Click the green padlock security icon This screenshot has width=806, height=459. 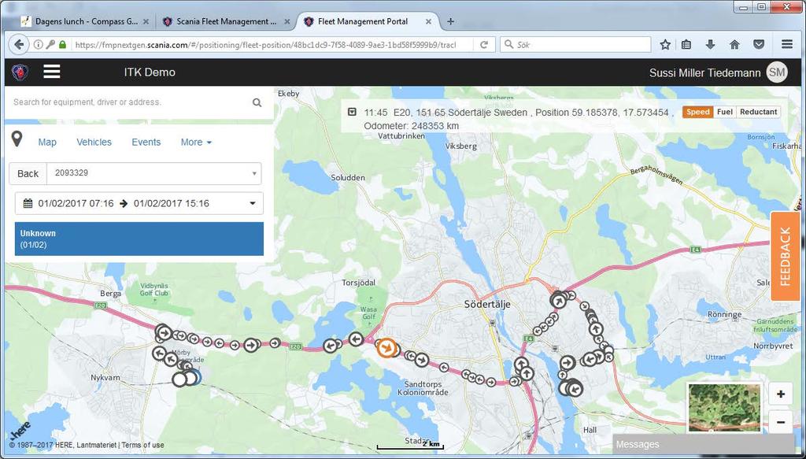point(63,45)
